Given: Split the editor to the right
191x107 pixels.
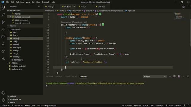Looking at the screenshot, I should (x=184, y=7).
